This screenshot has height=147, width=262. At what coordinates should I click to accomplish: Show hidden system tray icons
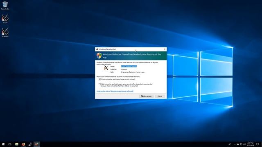235,144
